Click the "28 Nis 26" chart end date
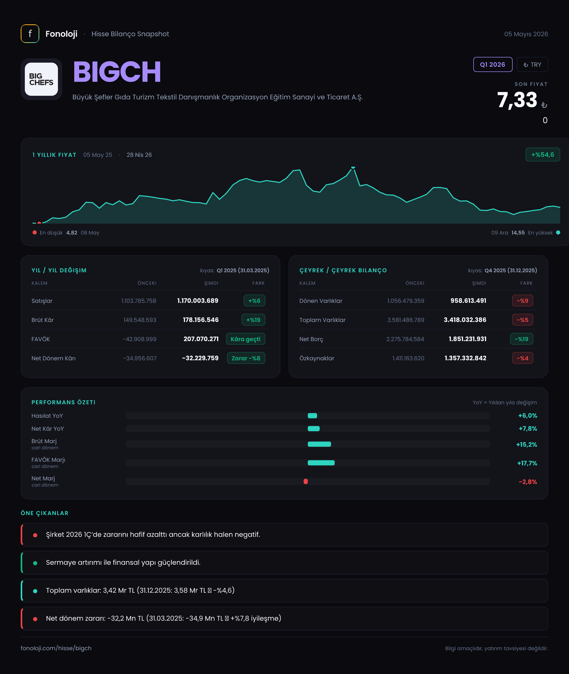 139,155
